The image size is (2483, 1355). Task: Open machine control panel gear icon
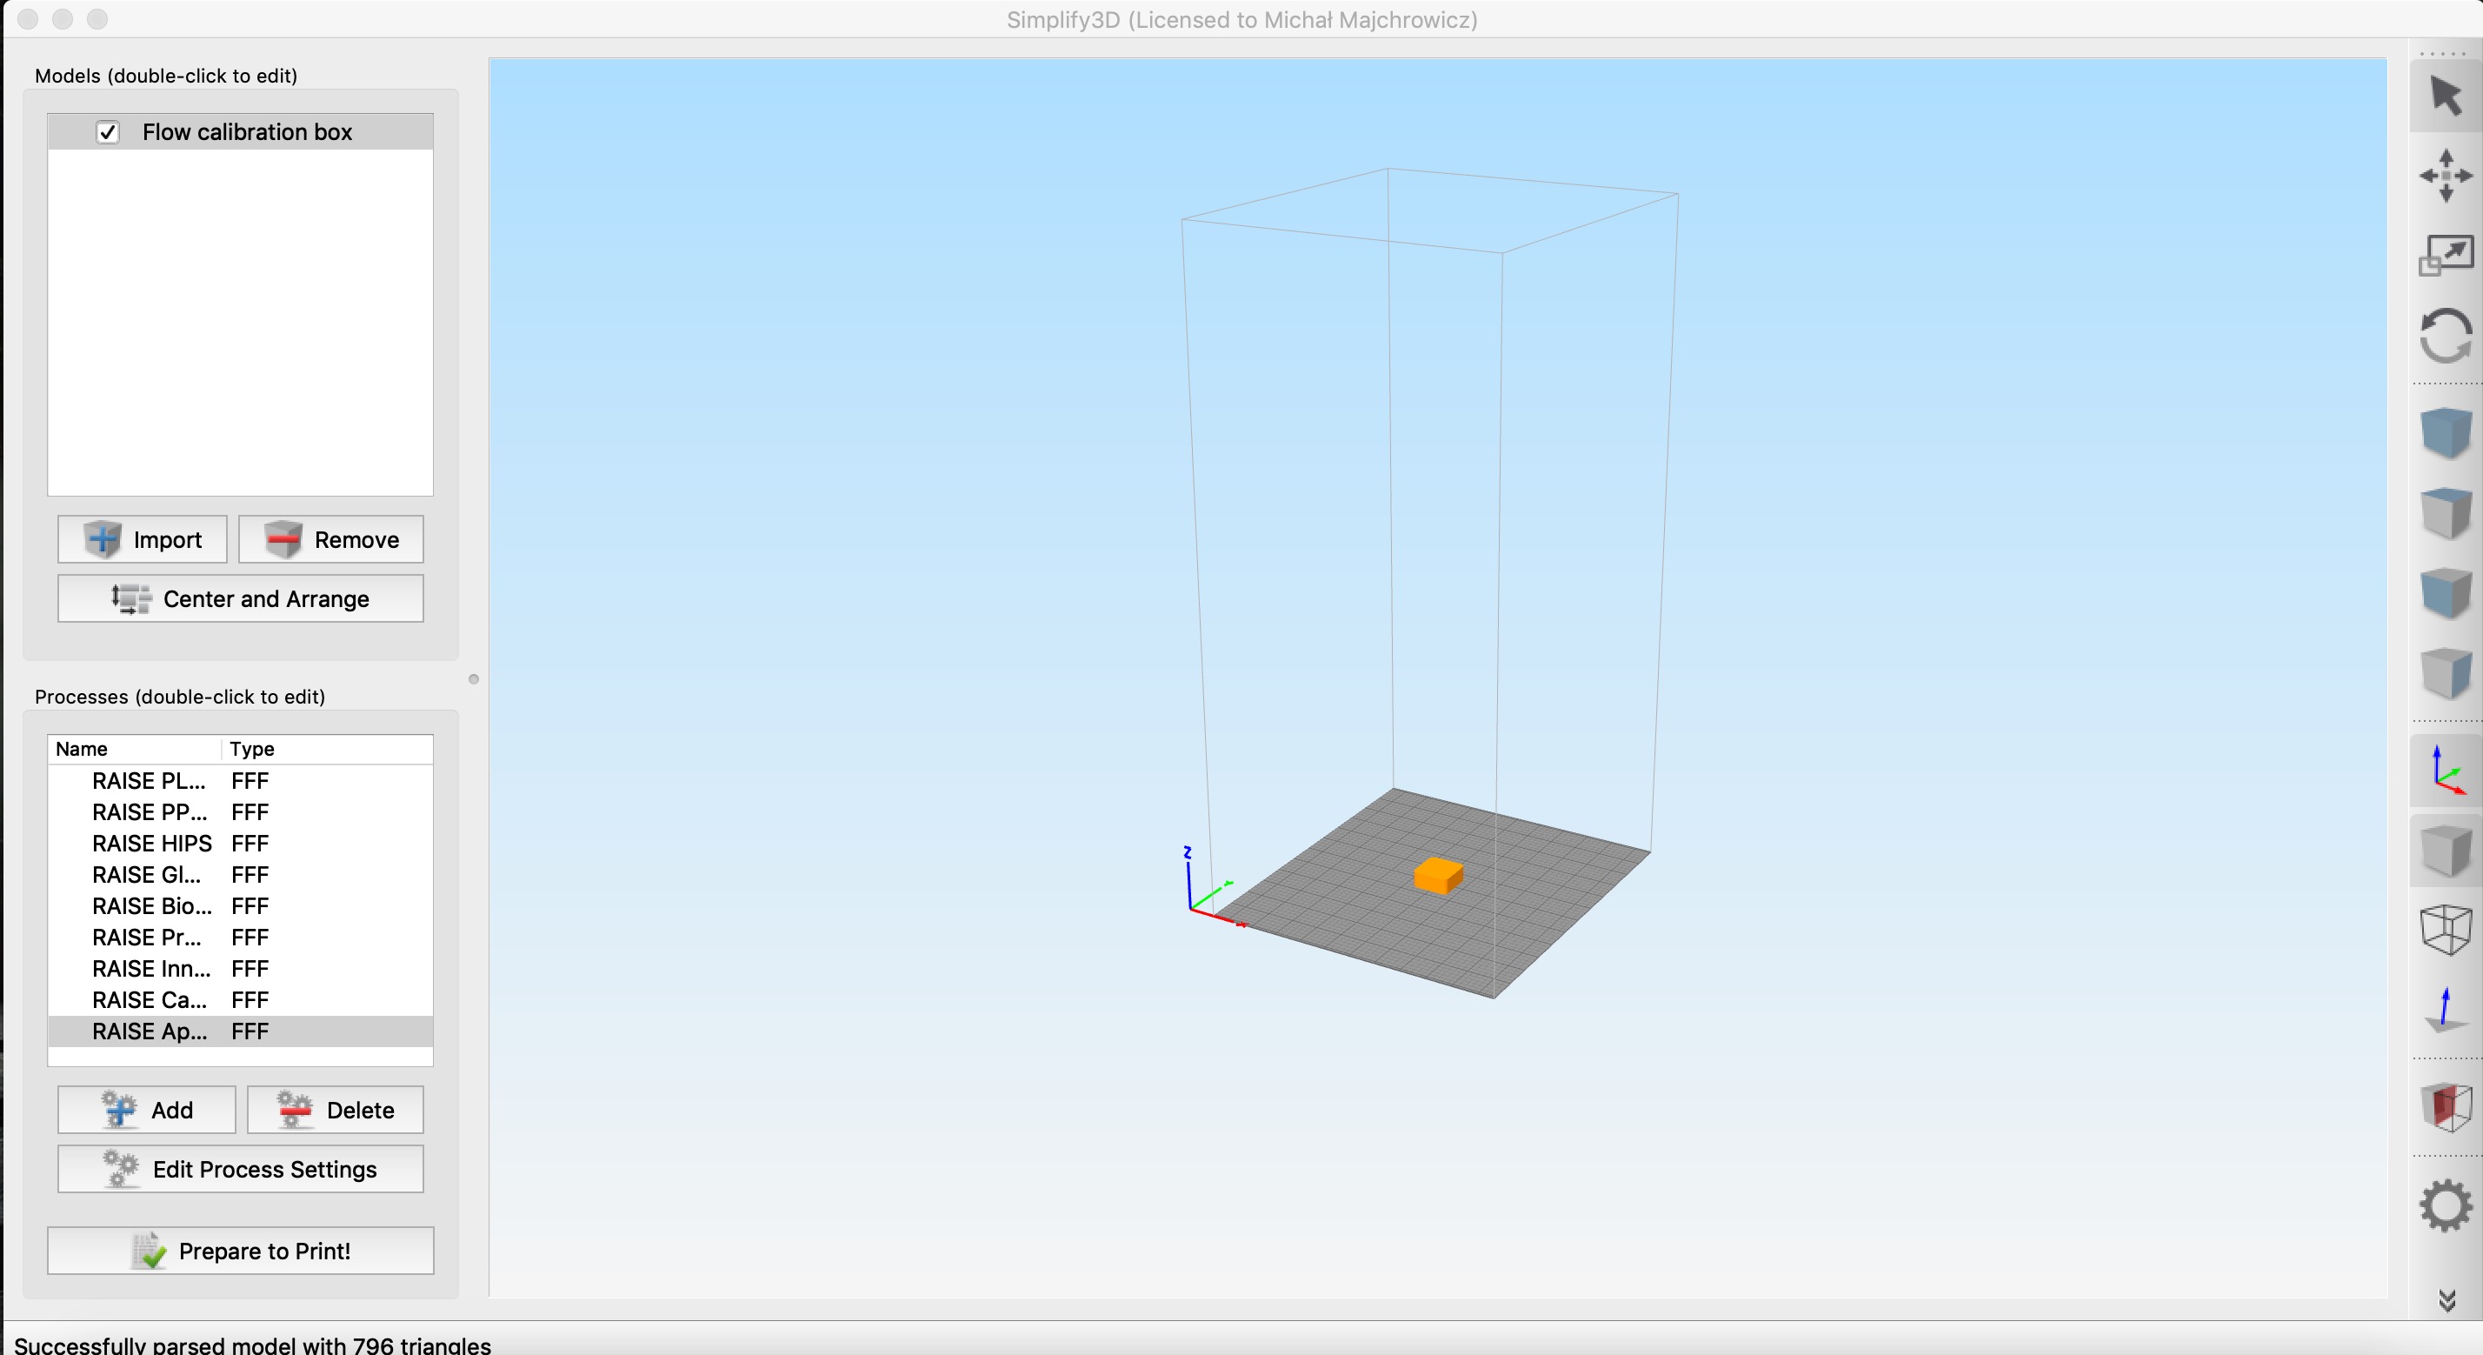pos(2446,1205)
